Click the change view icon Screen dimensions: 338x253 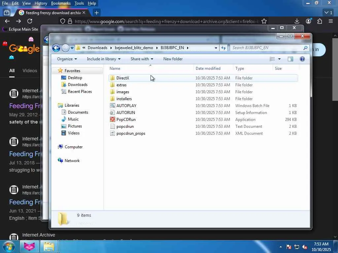(x=272, y=59)
